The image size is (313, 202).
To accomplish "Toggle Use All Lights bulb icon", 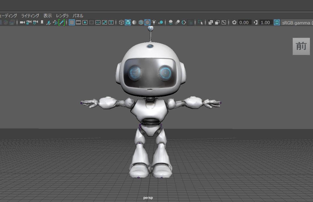I will 154,22.
